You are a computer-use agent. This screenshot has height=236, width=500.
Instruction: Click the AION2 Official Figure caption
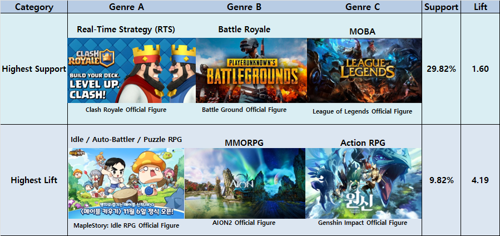(x=244, y=222)
